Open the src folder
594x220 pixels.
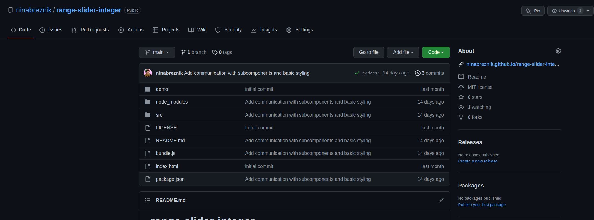coord(159,115)
